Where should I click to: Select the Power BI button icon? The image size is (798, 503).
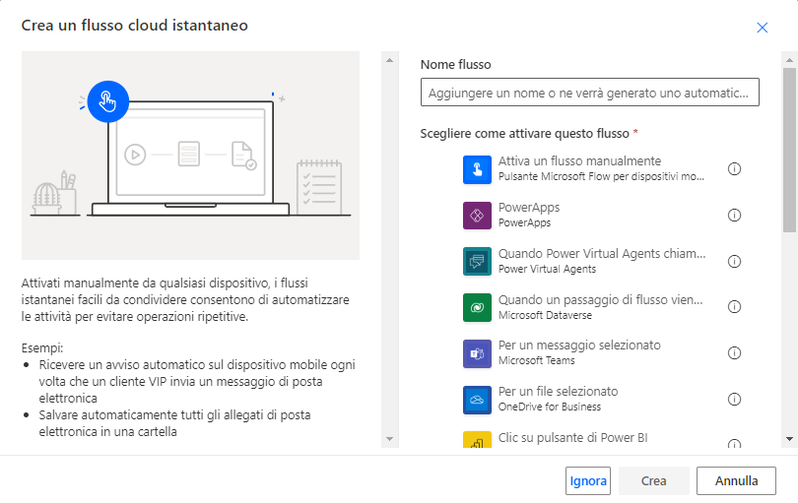tap(477, 439)
